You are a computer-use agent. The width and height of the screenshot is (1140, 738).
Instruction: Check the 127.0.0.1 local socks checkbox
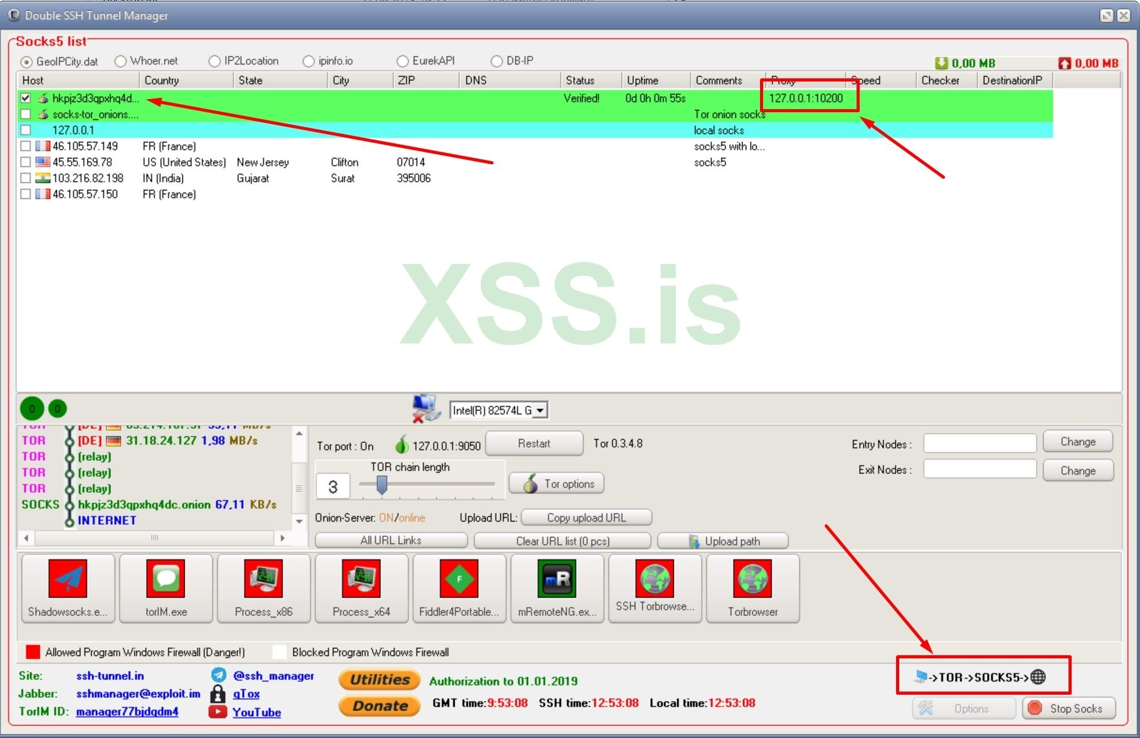(x=26, y=130)
